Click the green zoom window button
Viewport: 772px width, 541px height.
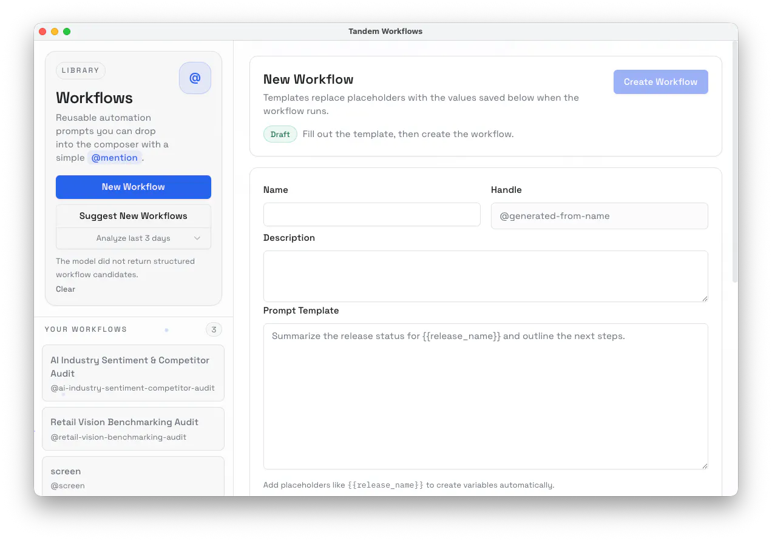point(67,32)
